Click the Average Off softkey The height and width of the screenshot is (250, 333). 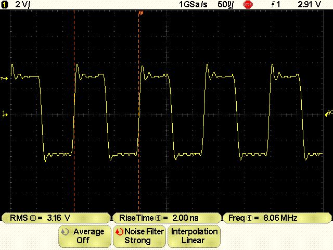(85, 236)
